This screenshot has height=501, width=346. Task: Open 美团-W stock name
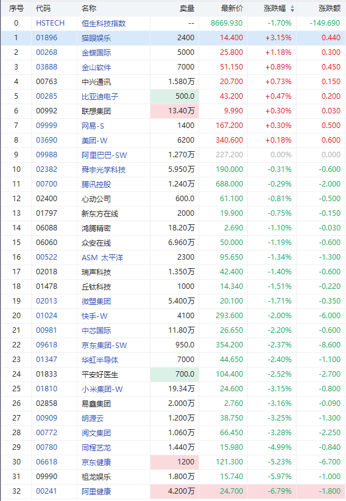tap(94, 141)
